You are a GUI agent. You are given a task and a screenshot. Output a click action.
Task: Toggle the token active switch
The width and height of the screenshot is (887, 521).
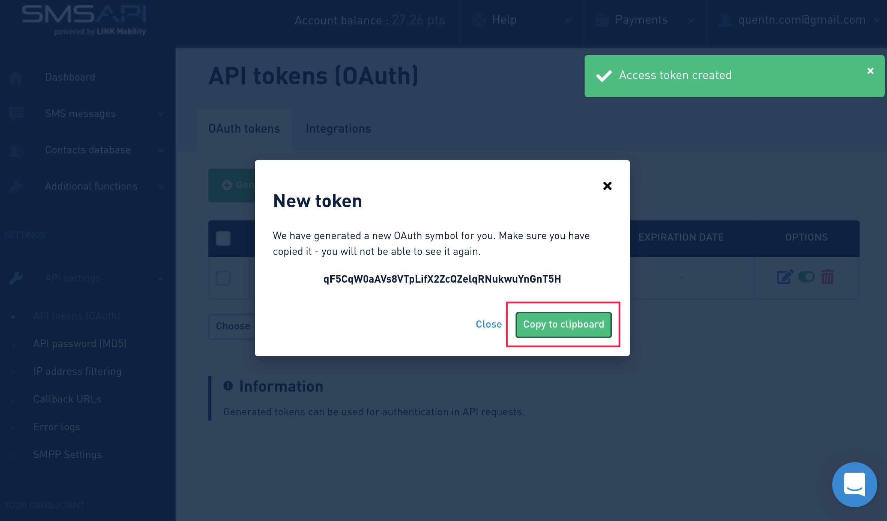point(806,277)
